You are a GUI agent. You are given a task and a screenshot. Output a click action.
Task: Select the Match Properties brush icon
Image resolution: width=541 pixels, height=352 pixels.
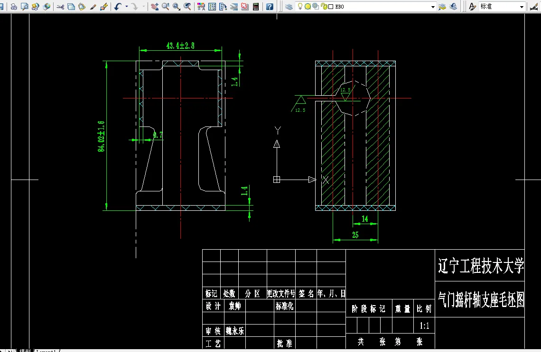pyautogui.click(x=93, y=7)
